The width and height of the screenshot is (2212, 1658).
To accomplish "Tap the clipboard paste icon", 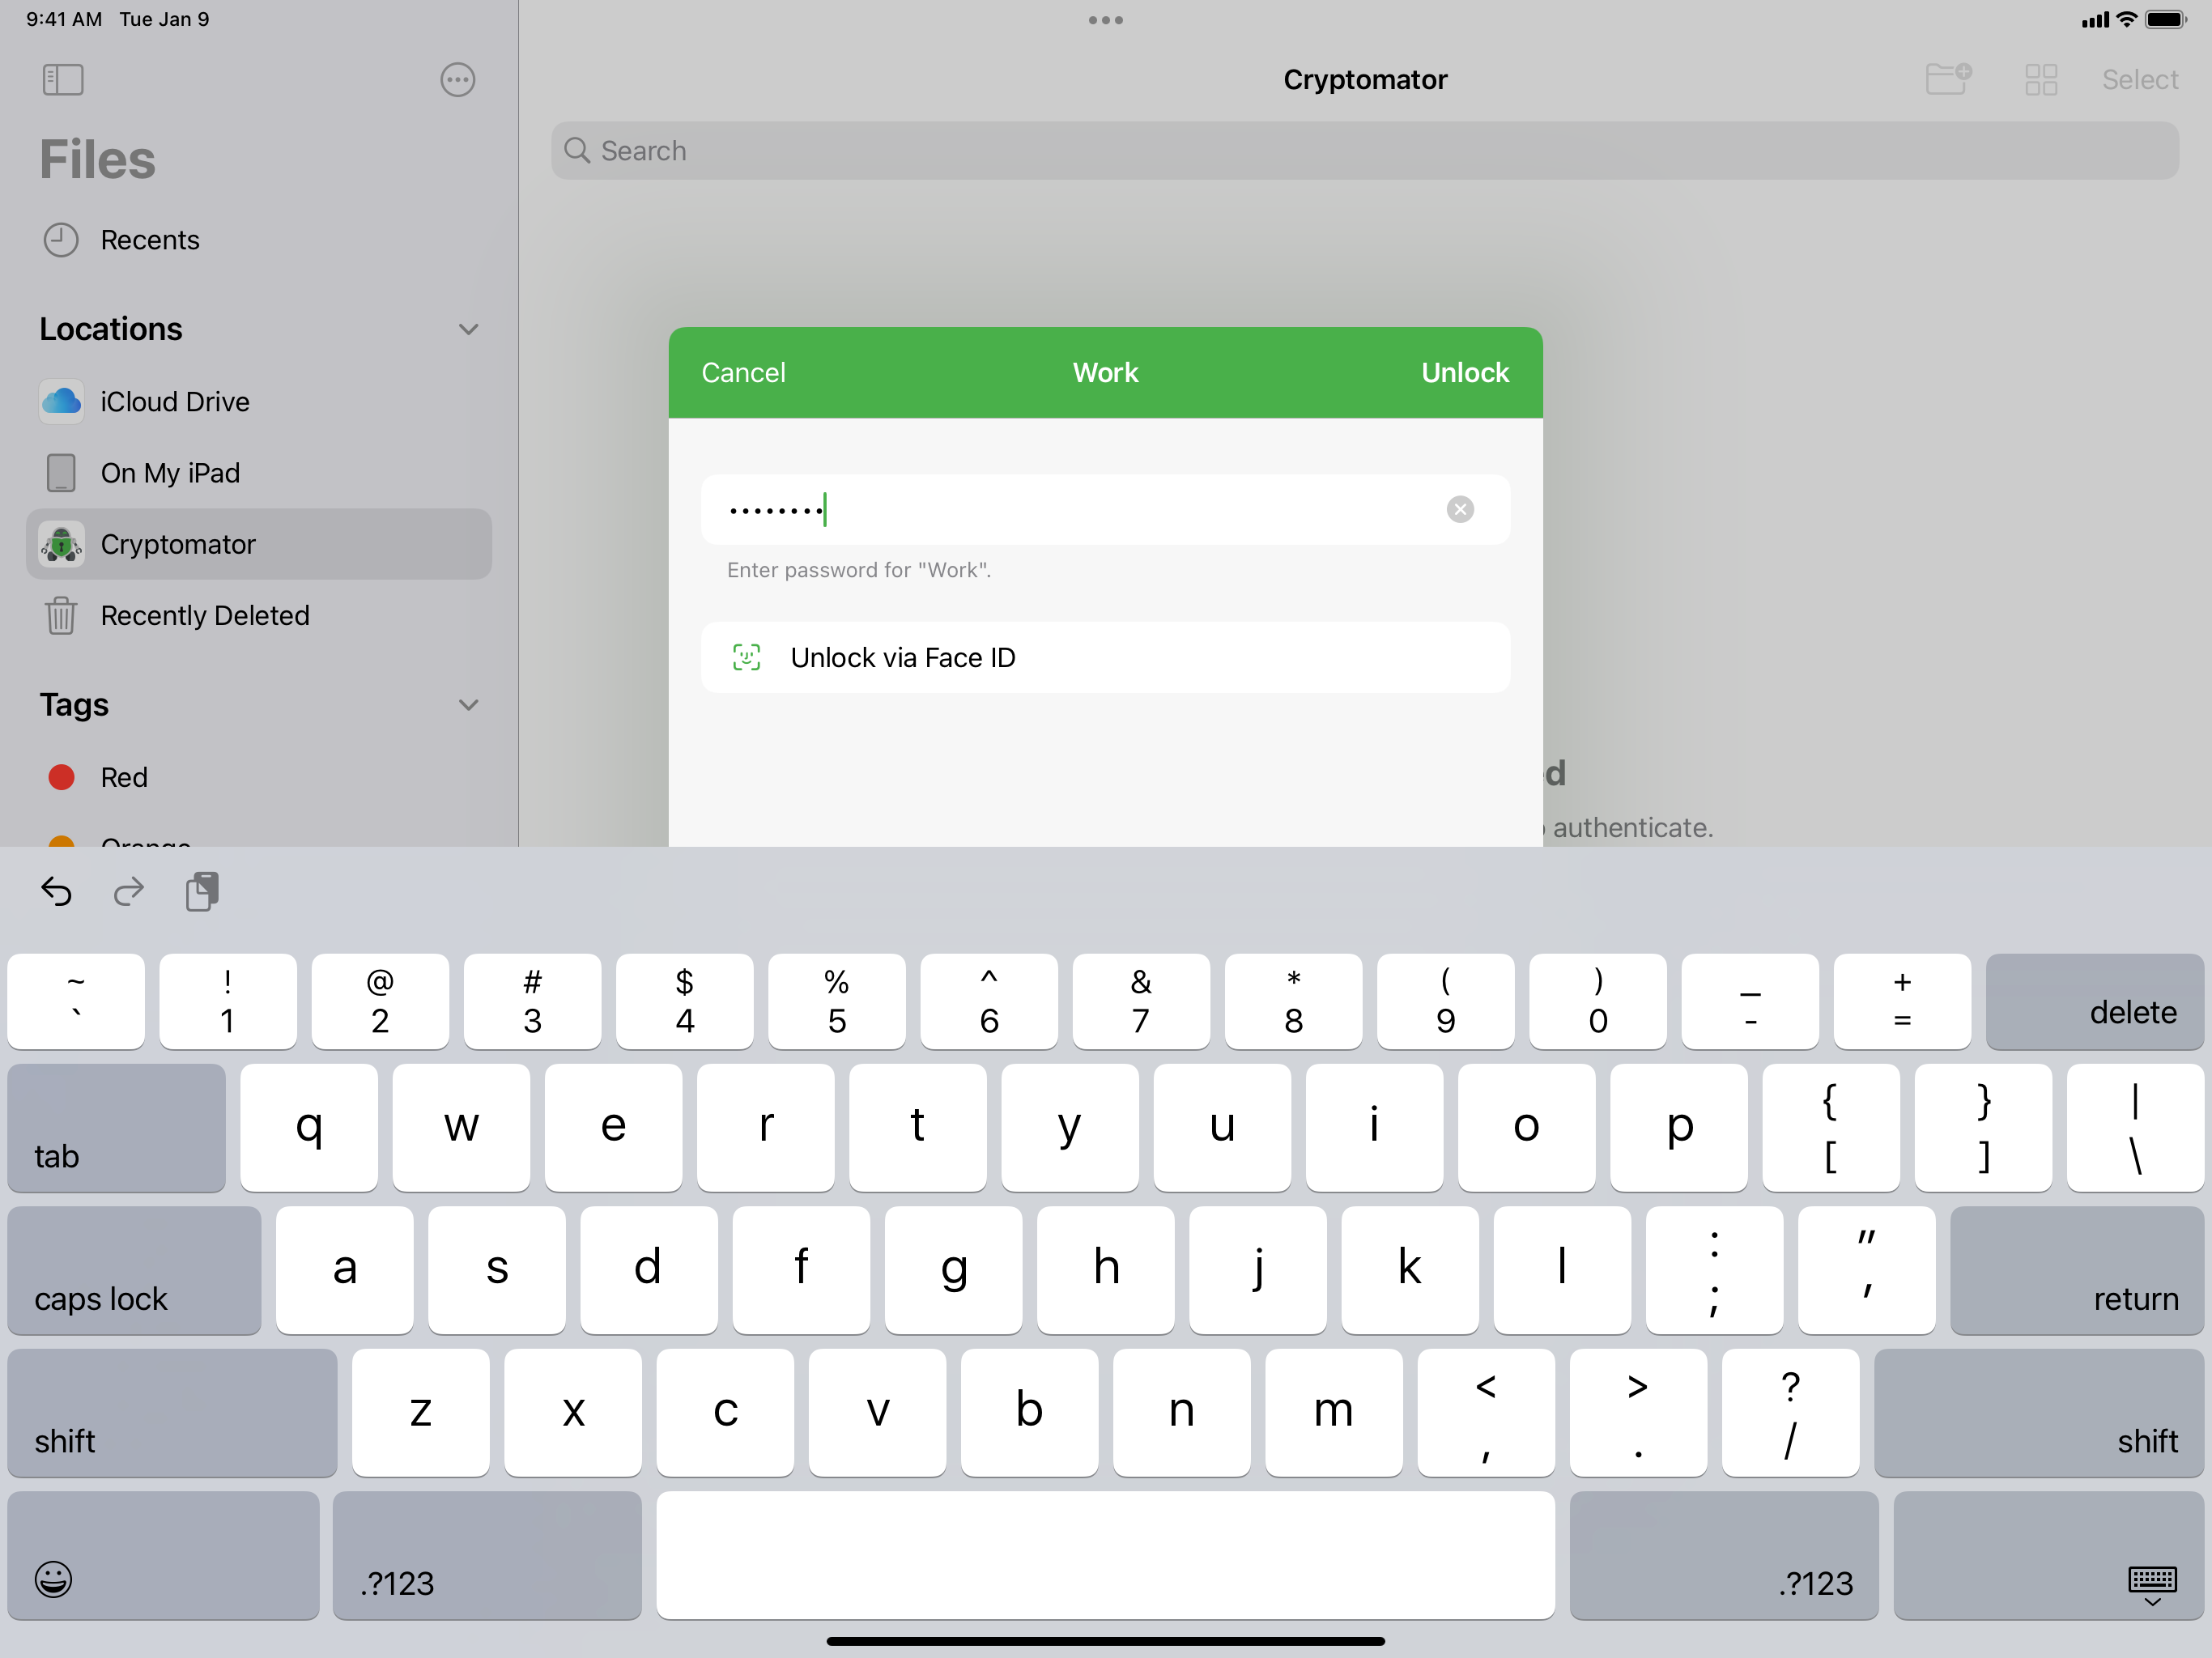I will (x=202, y=890).
